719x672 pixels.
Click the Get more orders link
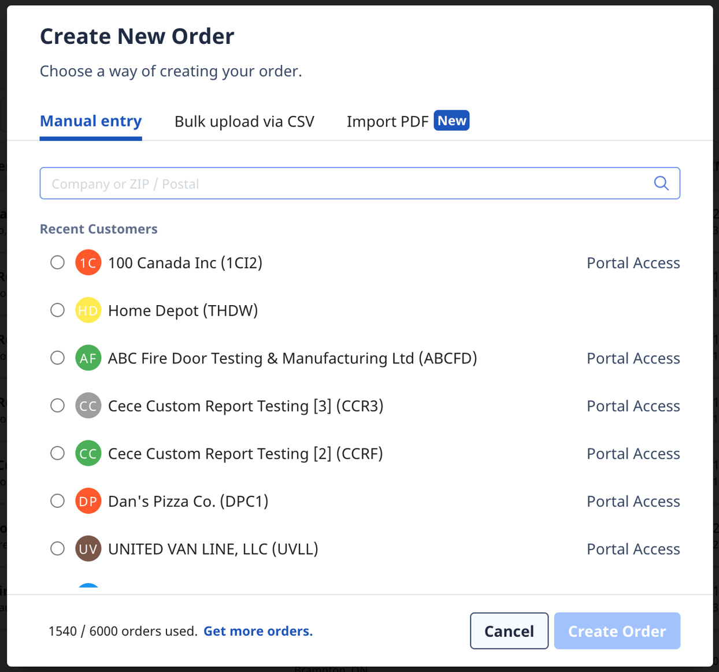pos(258,631)
